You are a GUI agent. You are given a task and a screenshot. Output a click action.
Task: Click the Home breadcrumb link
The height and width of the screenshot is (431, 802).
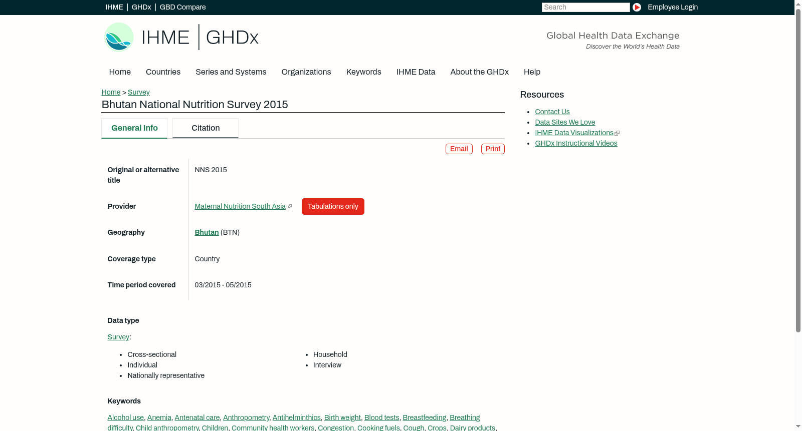[x=111, y=92]
